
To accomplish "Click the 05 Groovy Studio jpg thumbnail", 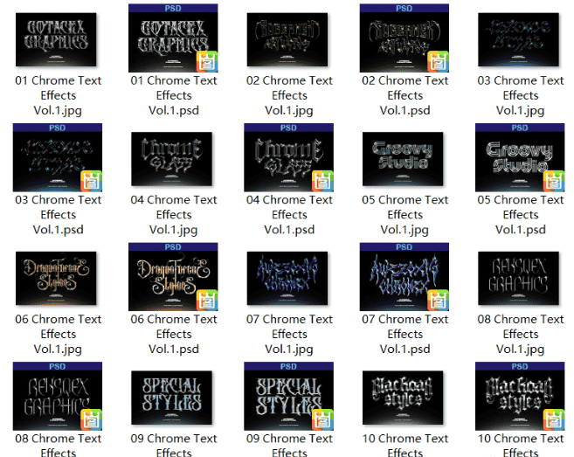I will 403,159.
